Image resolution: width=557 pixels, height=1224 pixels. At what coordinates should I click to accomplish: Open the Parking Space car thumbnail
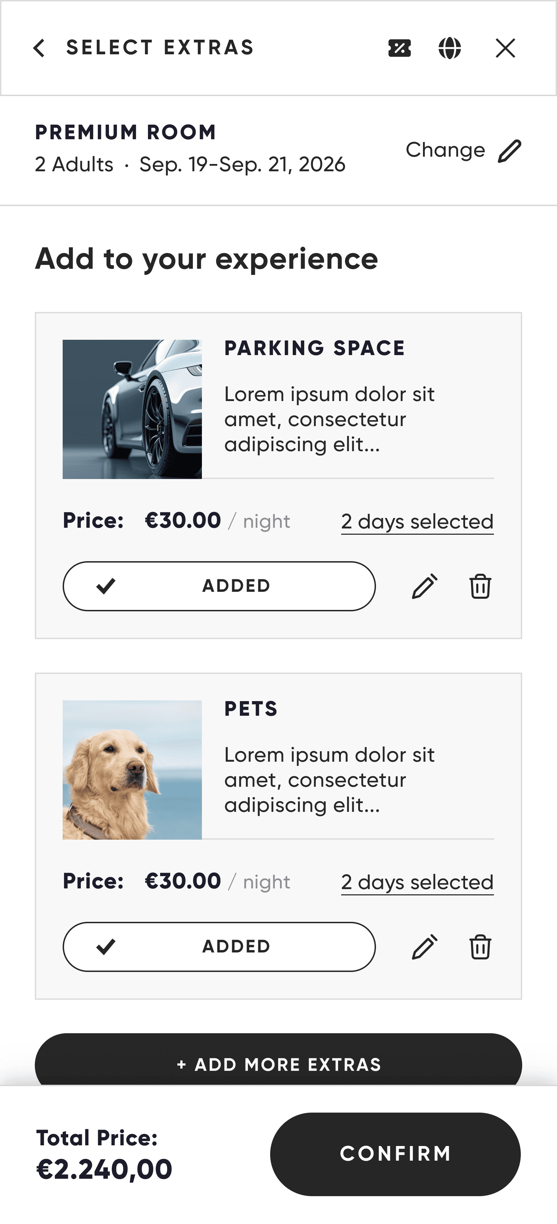tap(132, 409)
